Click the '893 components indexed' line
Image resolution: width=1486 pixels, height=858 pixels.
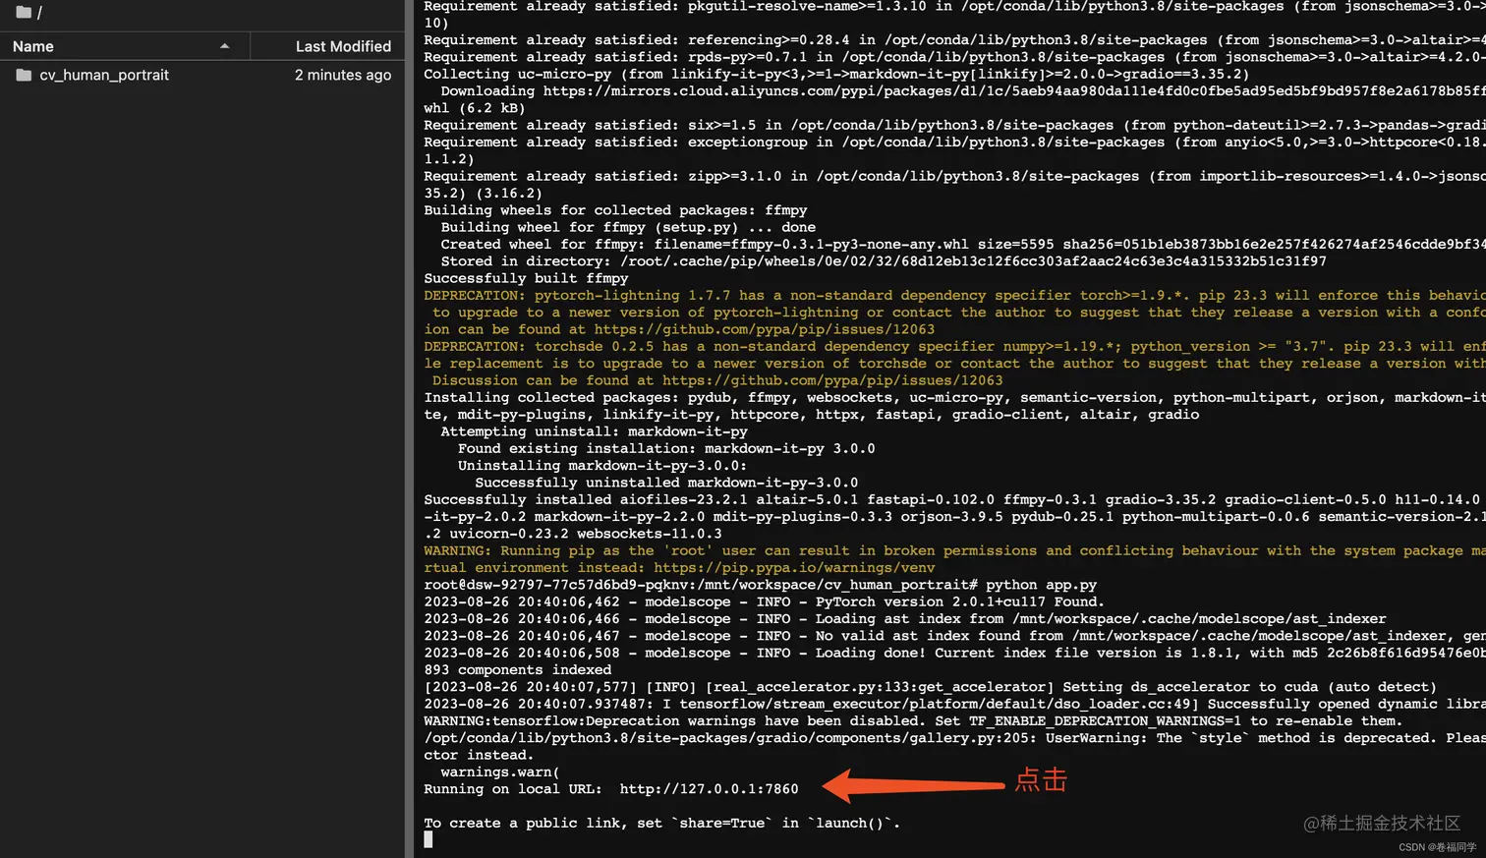[x=518, y=669]
